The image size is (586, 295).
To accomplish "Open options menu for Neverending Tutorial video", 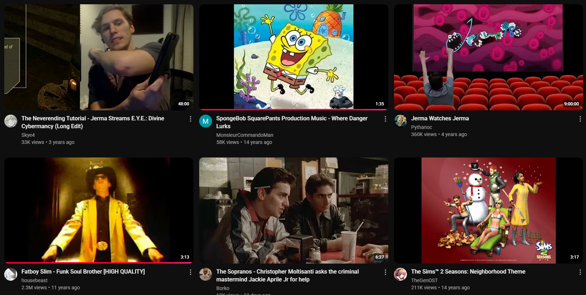I will (191, 119).
